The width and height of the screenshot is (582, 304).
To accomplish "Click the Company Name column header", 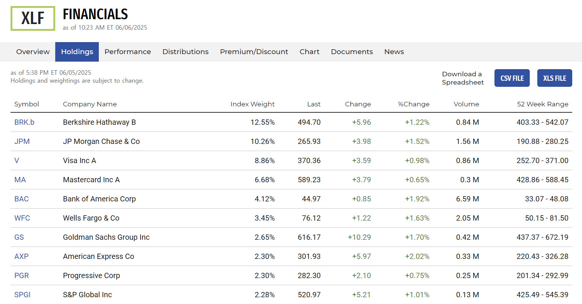I will pyautogui.click(x=90, y=104).
